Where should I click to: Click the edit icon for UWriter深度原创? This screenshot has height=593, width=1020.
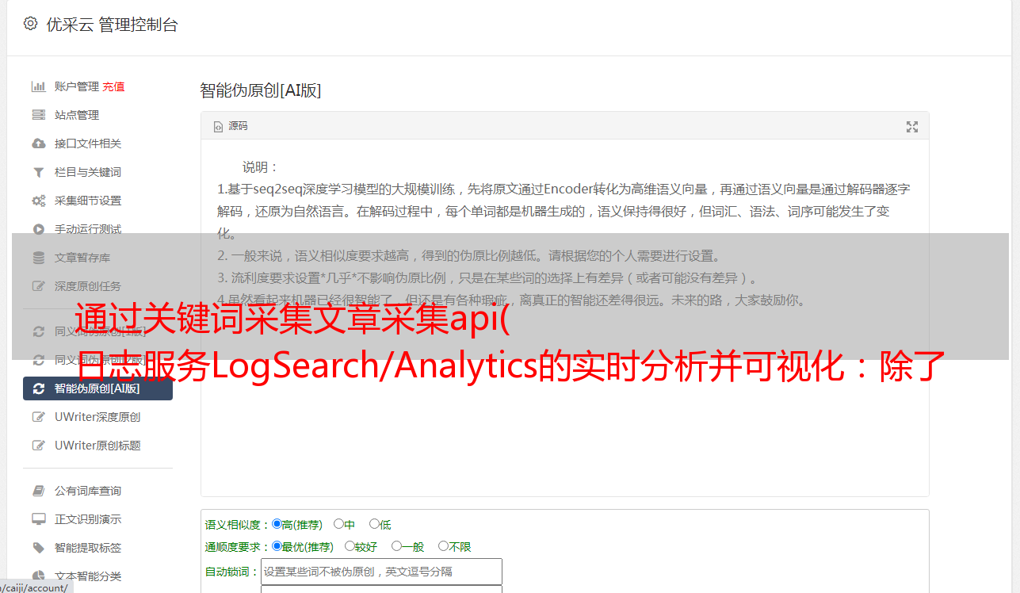tap(38, 417)
